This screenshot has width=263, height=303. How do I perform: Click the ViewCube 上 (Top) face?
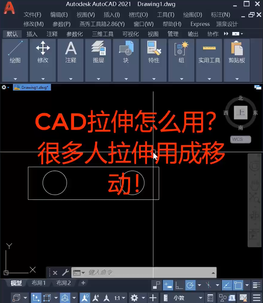(x=241, y=113)
